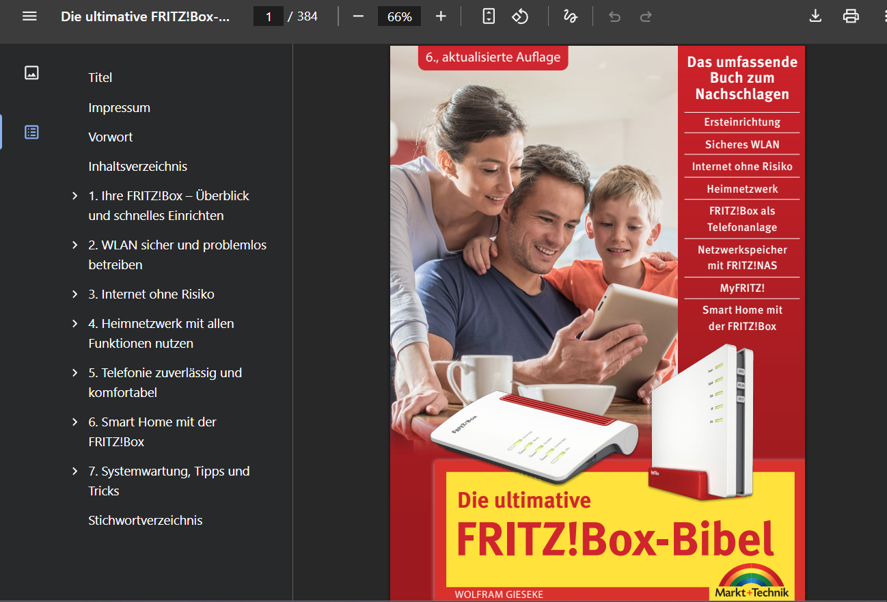The width and height of the screenshot is (887, 602).
Task: Zoom out of the PDF
Action: pos(358,16)
